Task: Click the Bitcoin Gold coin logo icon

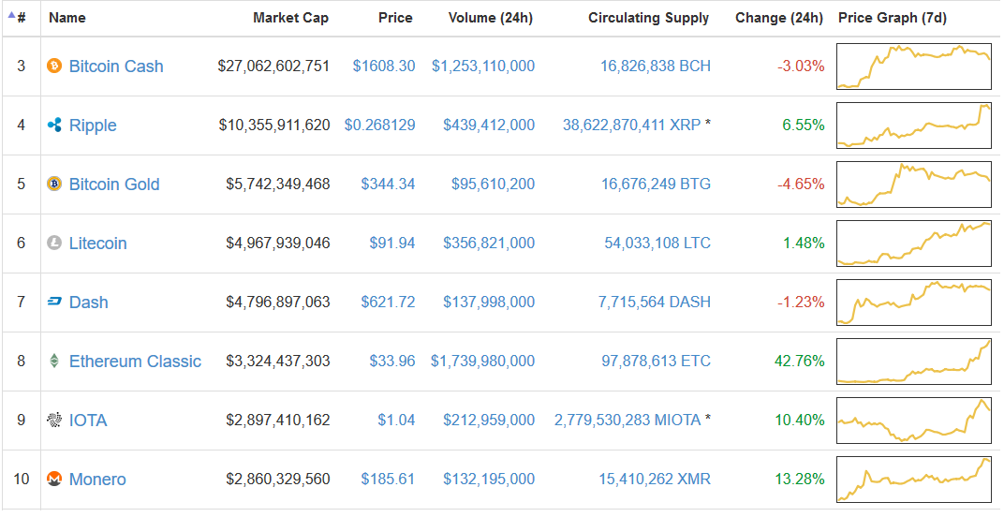Action: pyautogui.click(x=54, y=185)
